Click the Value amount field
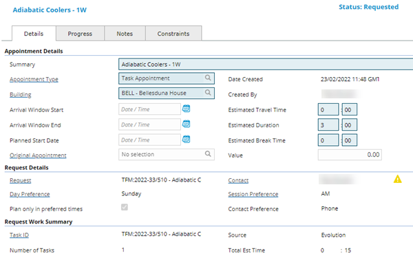 click(x=350, y=155)
